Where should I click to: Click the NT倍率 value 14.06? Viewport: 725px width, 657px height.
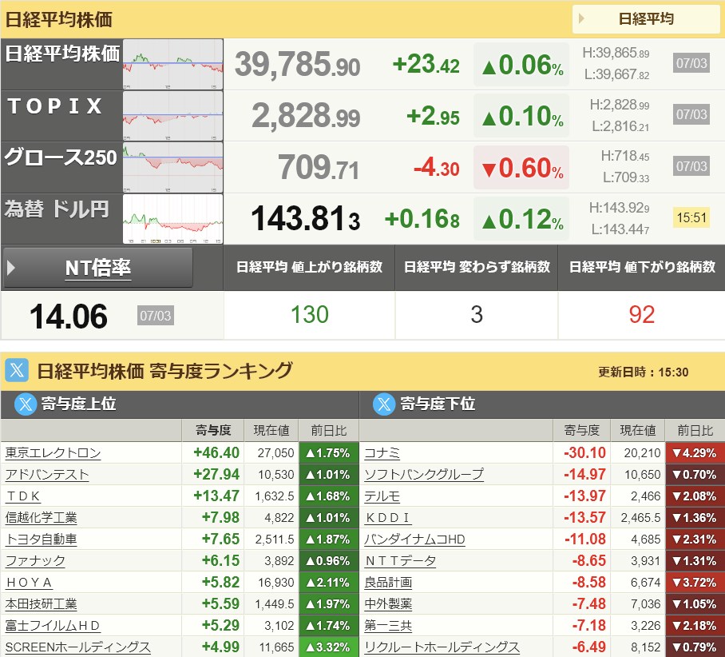coord(69,317)
